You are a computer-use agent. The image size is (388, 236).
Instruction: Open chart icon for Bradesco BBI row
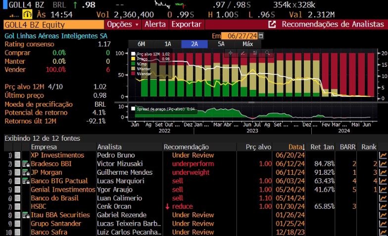tap(383, 163)
